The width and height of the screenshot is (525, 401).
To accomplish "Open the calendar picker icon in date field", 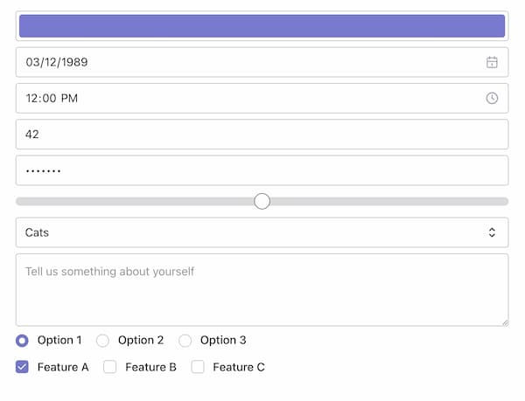I will 492,62.
